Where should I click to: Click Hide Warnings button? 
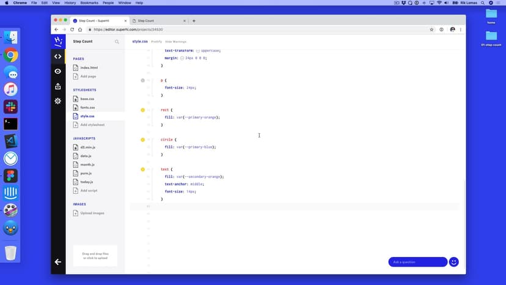click(x=176, y=42)
